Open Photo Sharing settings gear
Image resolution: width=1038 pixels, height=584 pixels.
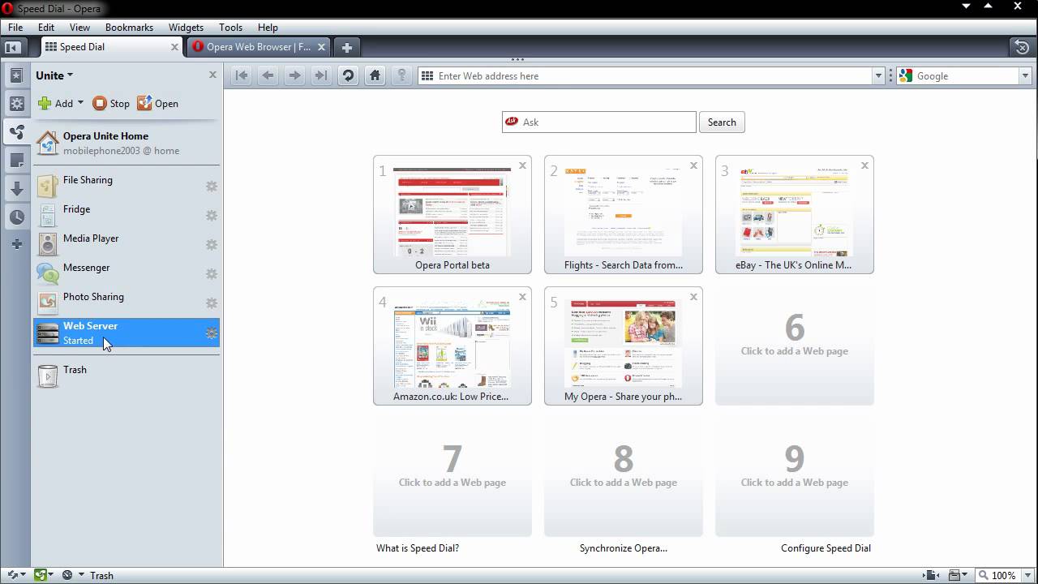click(x=212, y=303)
